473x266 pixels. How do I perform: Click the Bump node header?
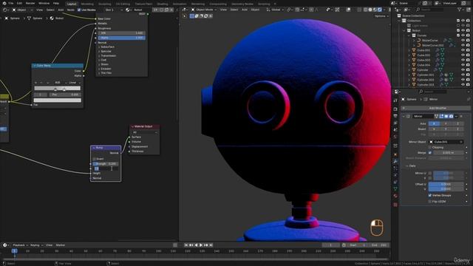(x=106, y=148)
